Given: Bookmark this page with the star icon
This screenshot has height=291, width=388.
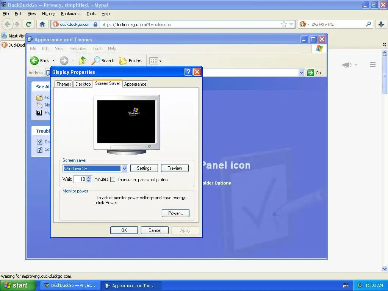Looking at the screenshot, I should pos(283,24).
